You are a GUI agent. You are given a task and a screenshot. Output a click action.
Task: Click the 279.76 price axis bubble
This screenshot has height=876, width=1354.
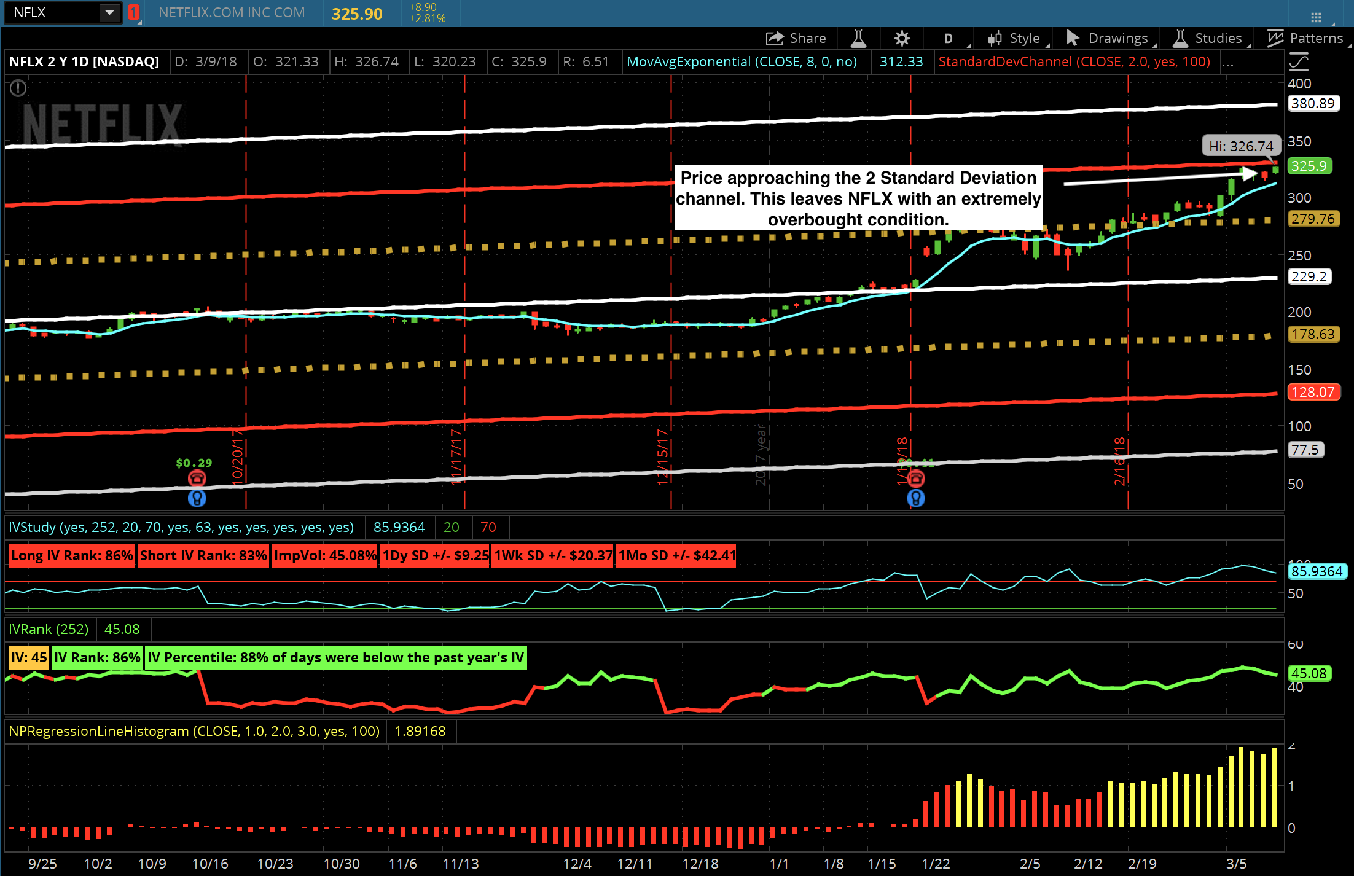coord(1313,219)
